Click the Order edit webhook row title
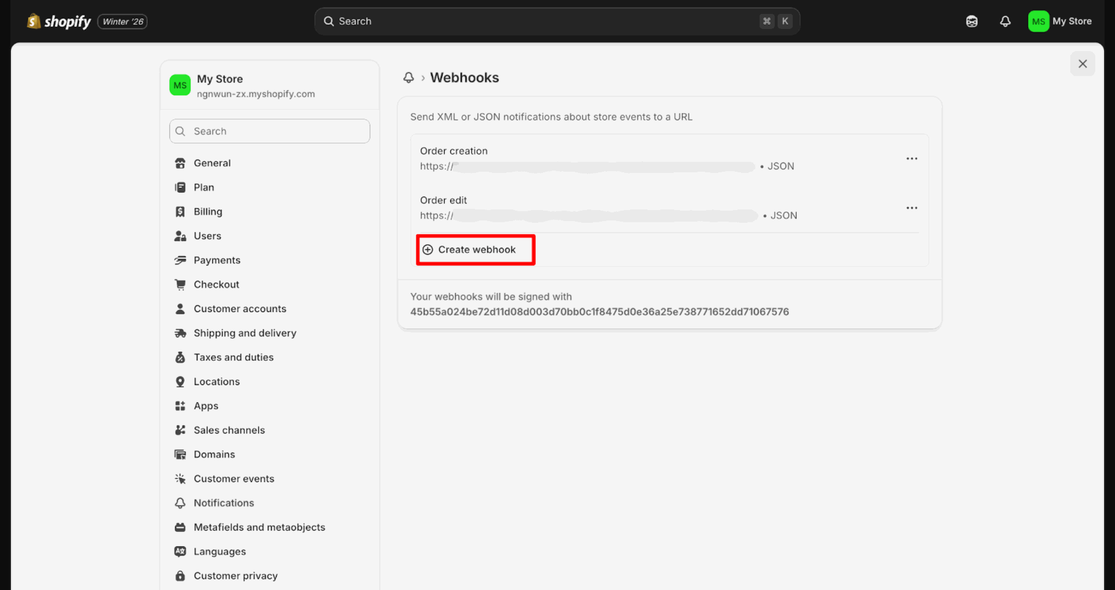 (443, 200)
